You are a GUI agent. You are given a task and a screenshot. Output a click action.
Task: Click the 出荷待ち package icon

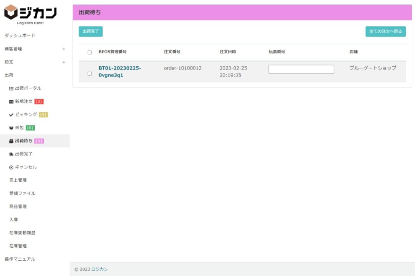tap(11, 141)
